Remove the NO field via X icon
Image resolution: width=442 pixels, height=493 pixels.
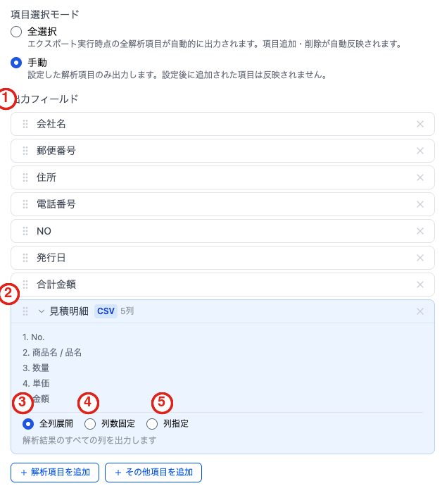419,231
